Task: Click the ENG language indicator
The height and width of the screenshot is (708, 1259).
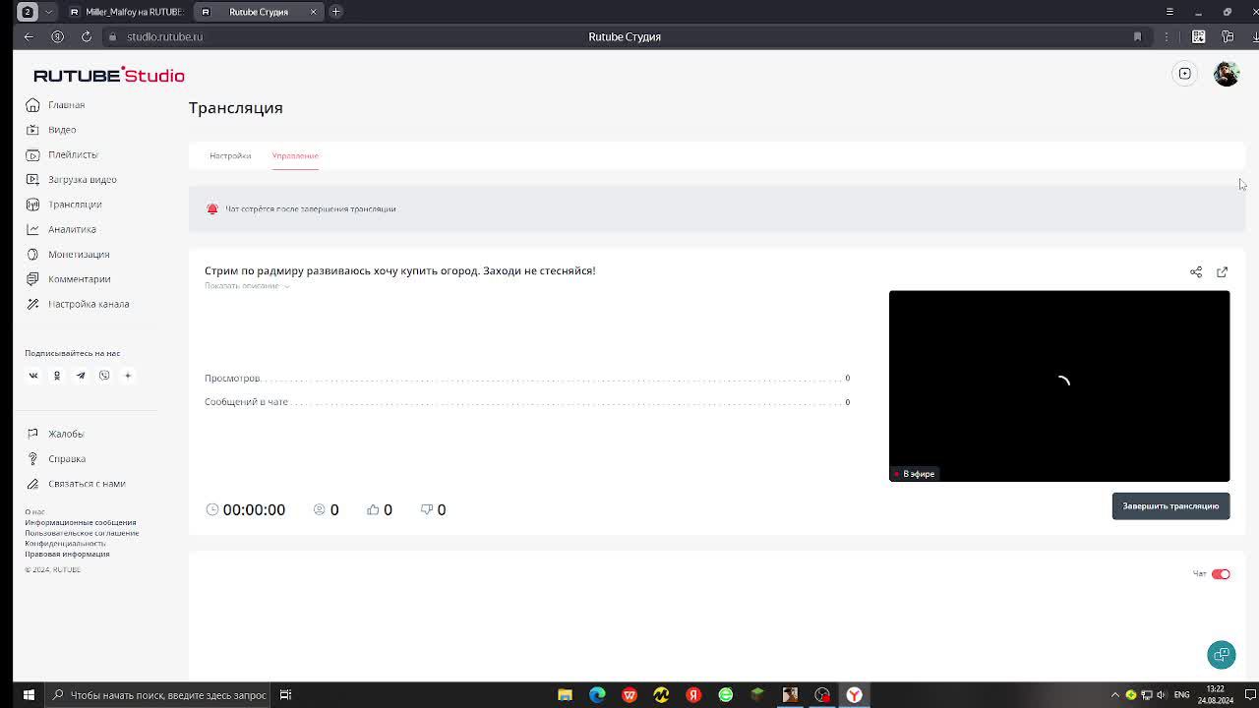Action: click(x=1182, y=695)
